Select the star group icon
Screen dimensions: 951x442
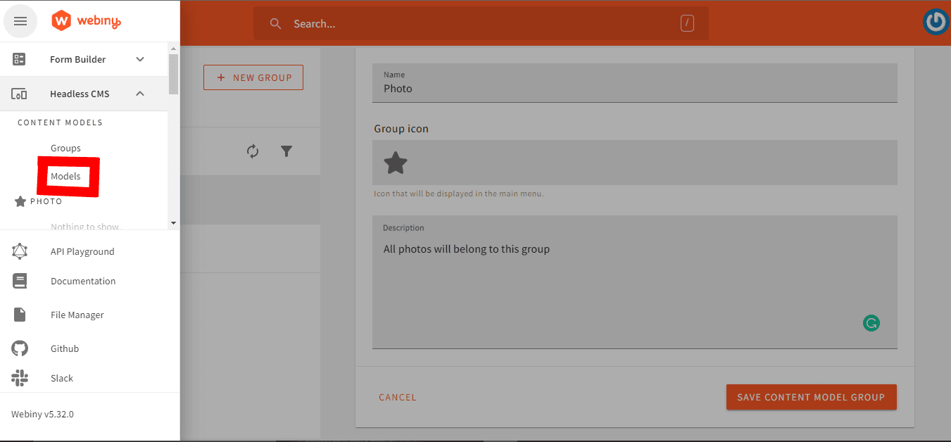pyautogui.click(x=395, y=163)
